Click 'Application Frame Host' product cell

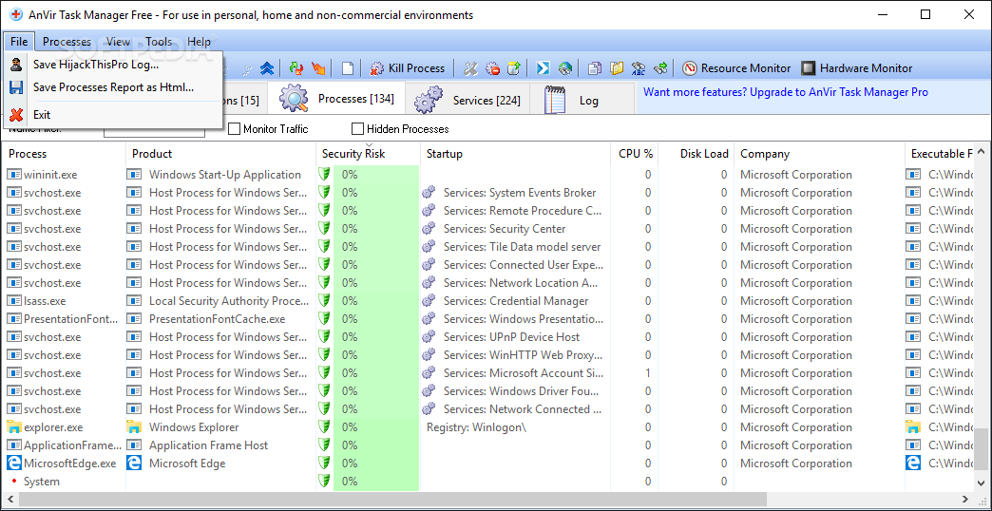209,445
